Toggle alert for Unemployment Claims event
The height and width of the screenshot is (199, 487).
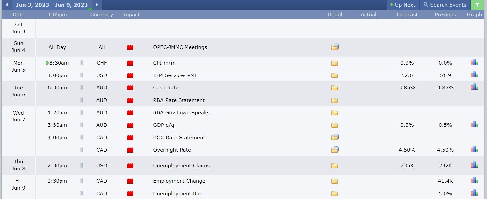pyautogui.click(x=82, y=166)
